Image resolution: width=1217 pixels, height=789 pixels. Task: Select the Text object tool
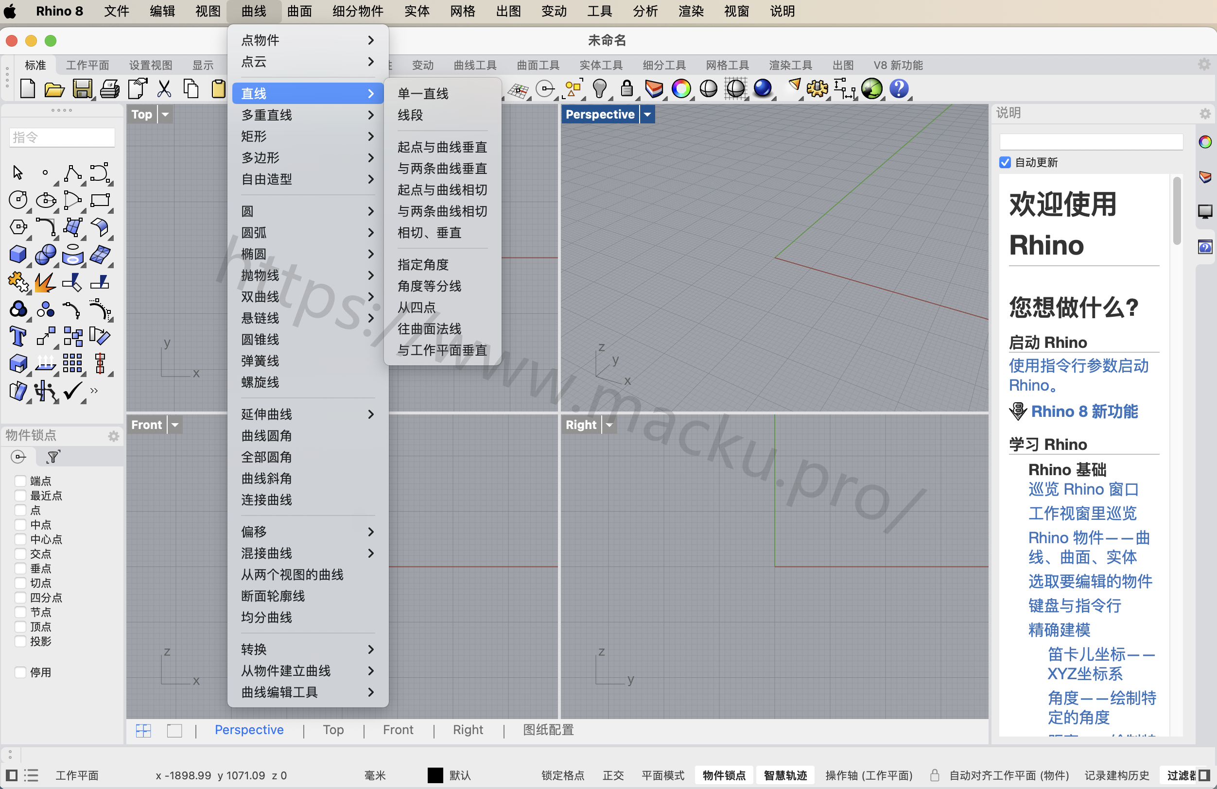tap(18, 337)
